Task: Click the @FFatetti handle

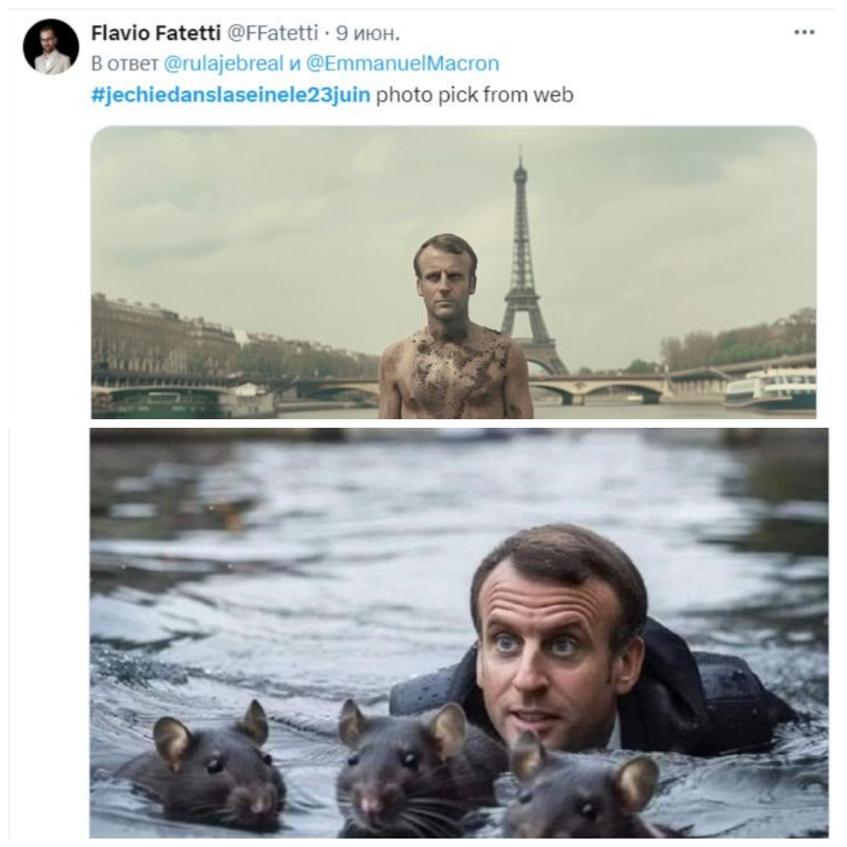Action: coord(271,33)
